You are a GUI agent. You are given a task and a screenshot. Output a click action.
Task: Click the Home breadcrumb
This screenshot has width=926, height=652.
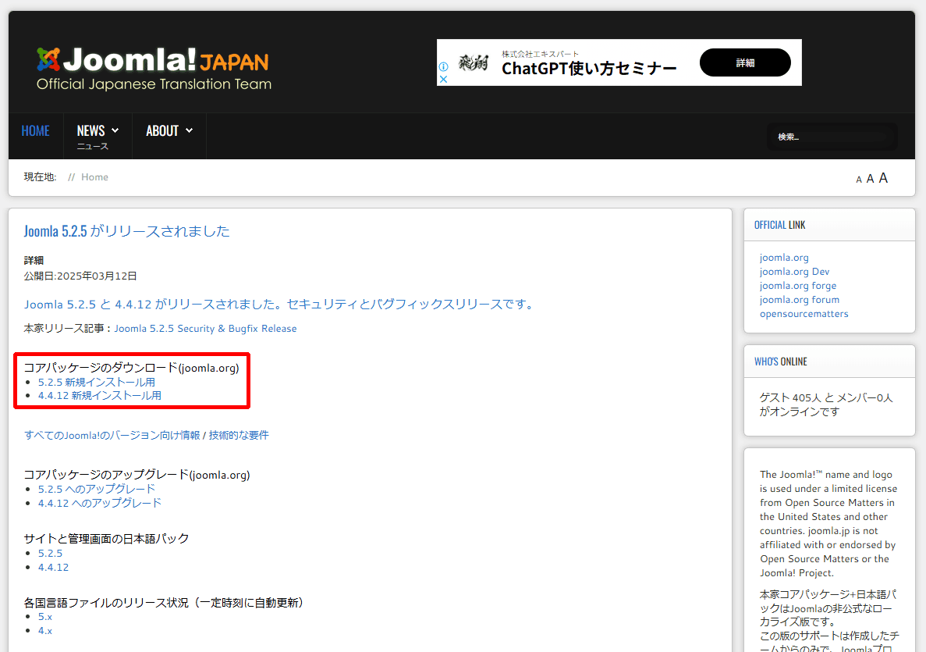pyautogui.click(x=94, y=176)
